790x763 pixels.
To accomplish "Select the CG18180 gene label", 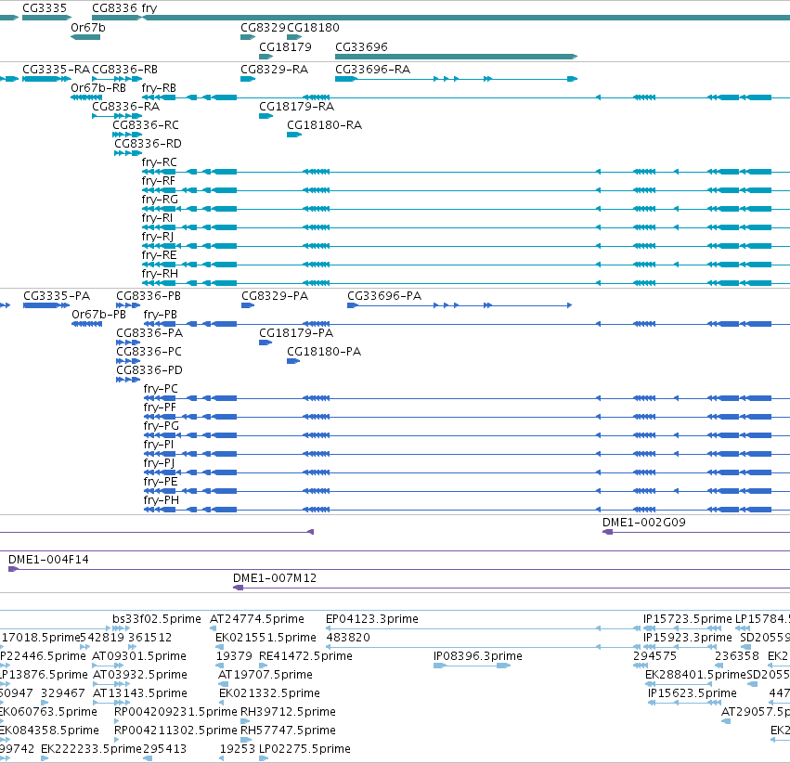I will pyautogui.click(x=314, y=28).
